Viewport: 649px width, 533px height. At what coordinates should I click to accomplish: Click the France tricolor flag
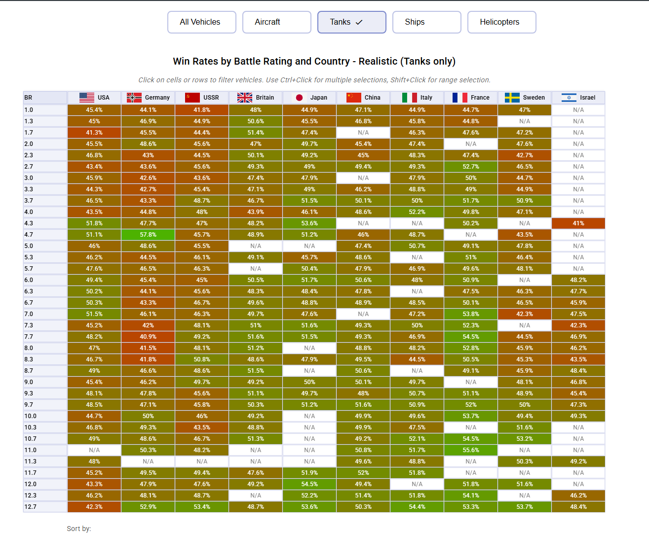(x=460, y=98)
